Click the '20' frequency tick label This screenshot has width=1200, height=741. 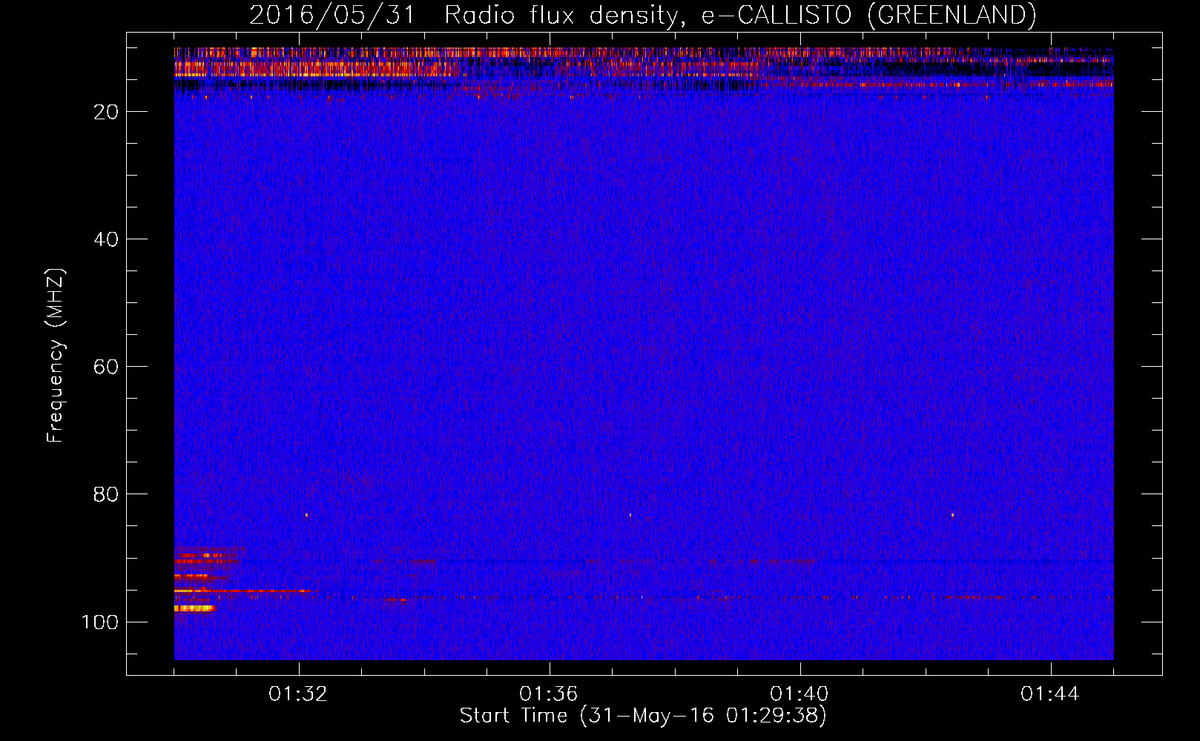coord(106,112)
